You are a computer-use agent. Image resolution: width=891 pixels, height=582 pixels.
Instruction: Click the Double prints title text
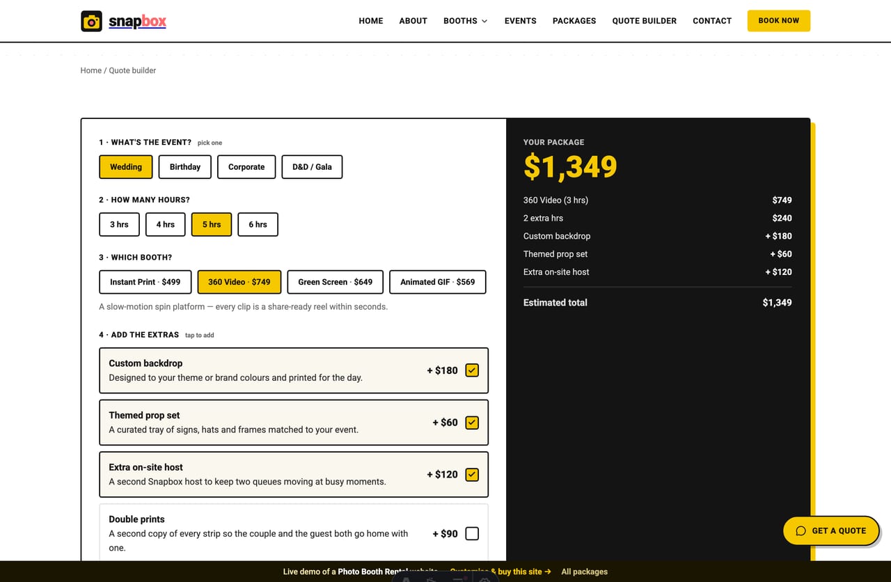[x=136, y=519]
